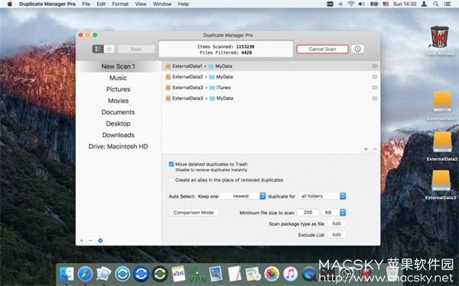Open iTunes from the Dock
This screenshot has height=286, width=459.
[290, 274]
